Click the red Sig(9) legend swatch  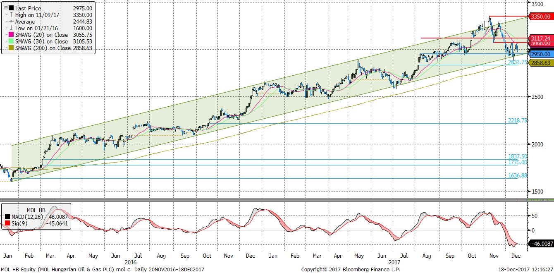(7, 224)
